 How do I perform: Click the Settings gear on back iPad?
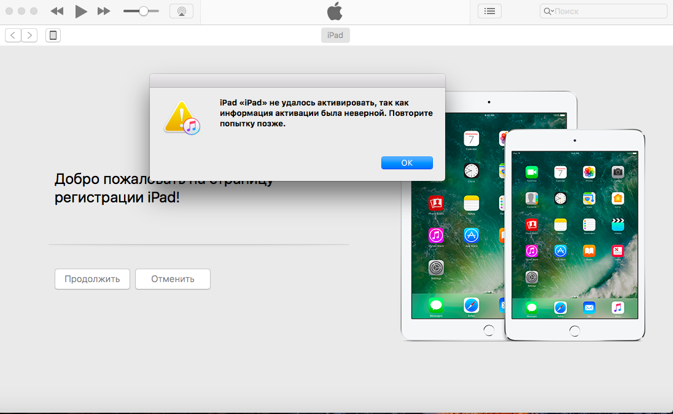[x=436, y=268]
